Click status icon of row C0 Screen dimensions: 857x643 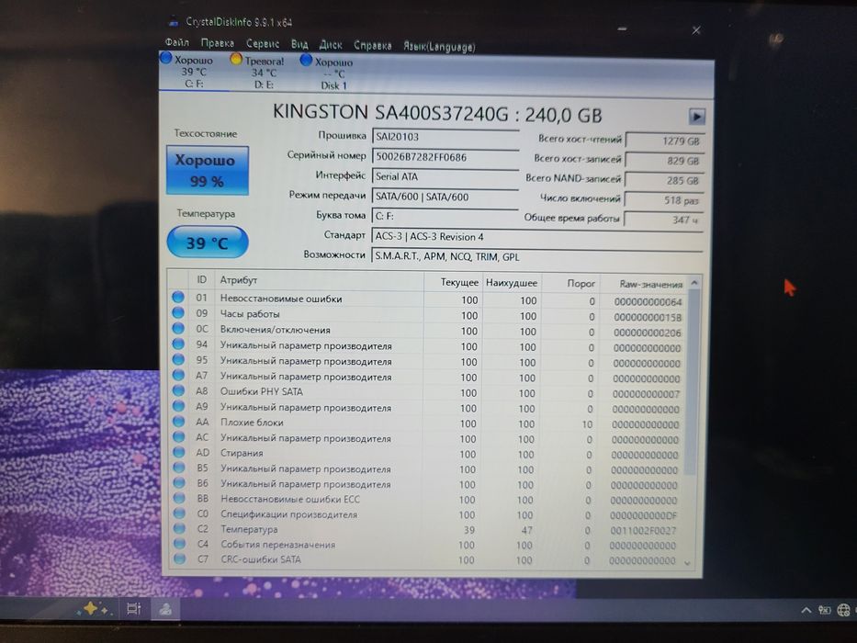click(x=179, y=513)
